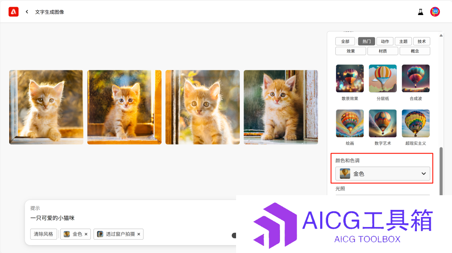This screenshot has height=253, width=452.
Task: Select the 全部 filter tab
Action: [345, 41]
